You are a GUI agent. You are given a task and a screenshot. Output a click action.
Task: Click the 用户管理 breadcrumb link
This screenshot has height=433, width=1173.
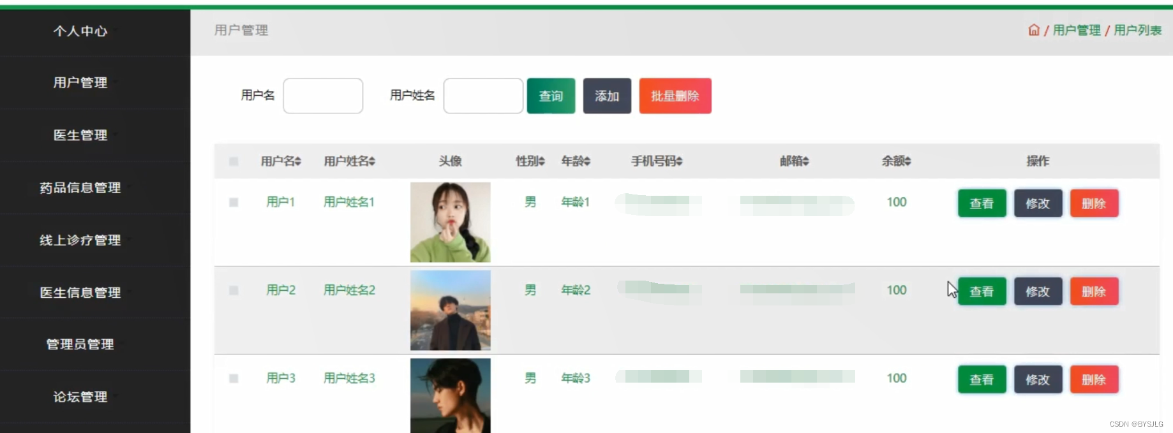tap(1077, 30)
